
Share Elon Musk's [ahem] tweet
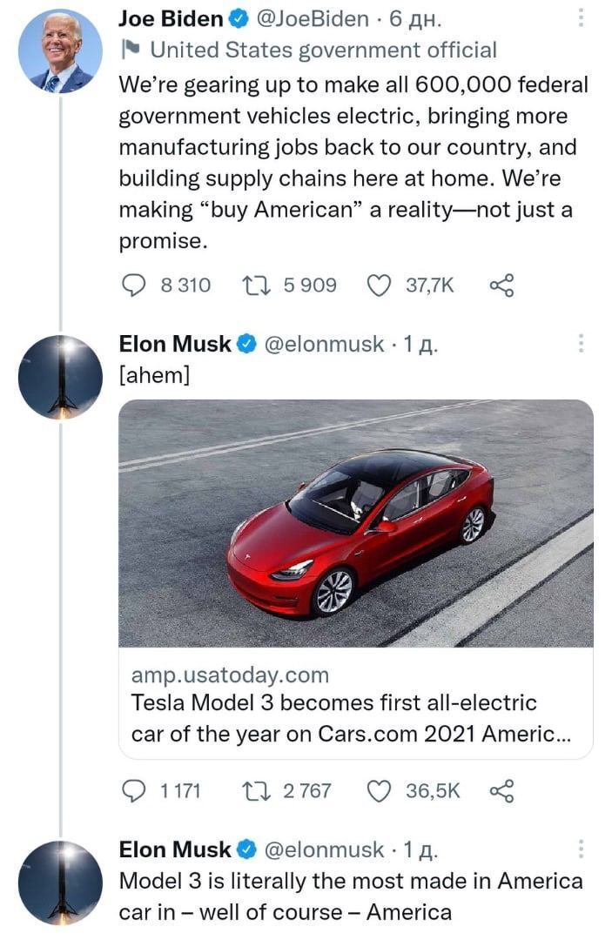coord(502,790)
